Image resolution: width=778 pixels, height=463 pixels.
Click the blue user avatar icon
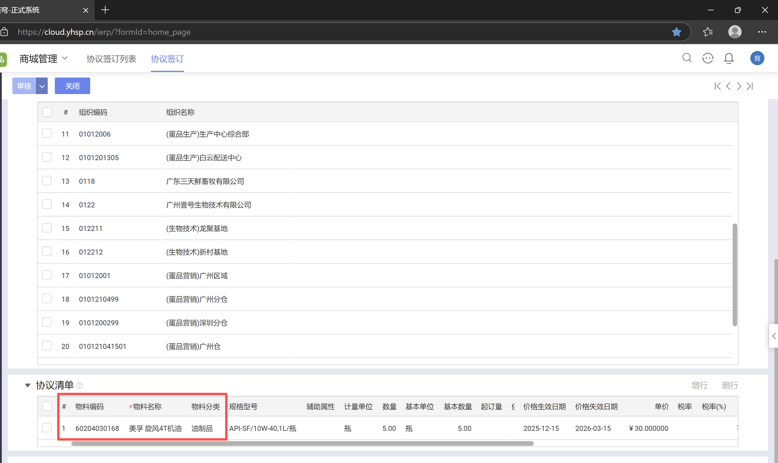(757, 58)
